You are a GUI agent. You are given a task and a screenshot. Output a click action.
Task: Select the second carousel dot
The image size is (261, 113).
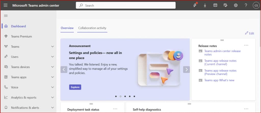click(x=121, y=96)
